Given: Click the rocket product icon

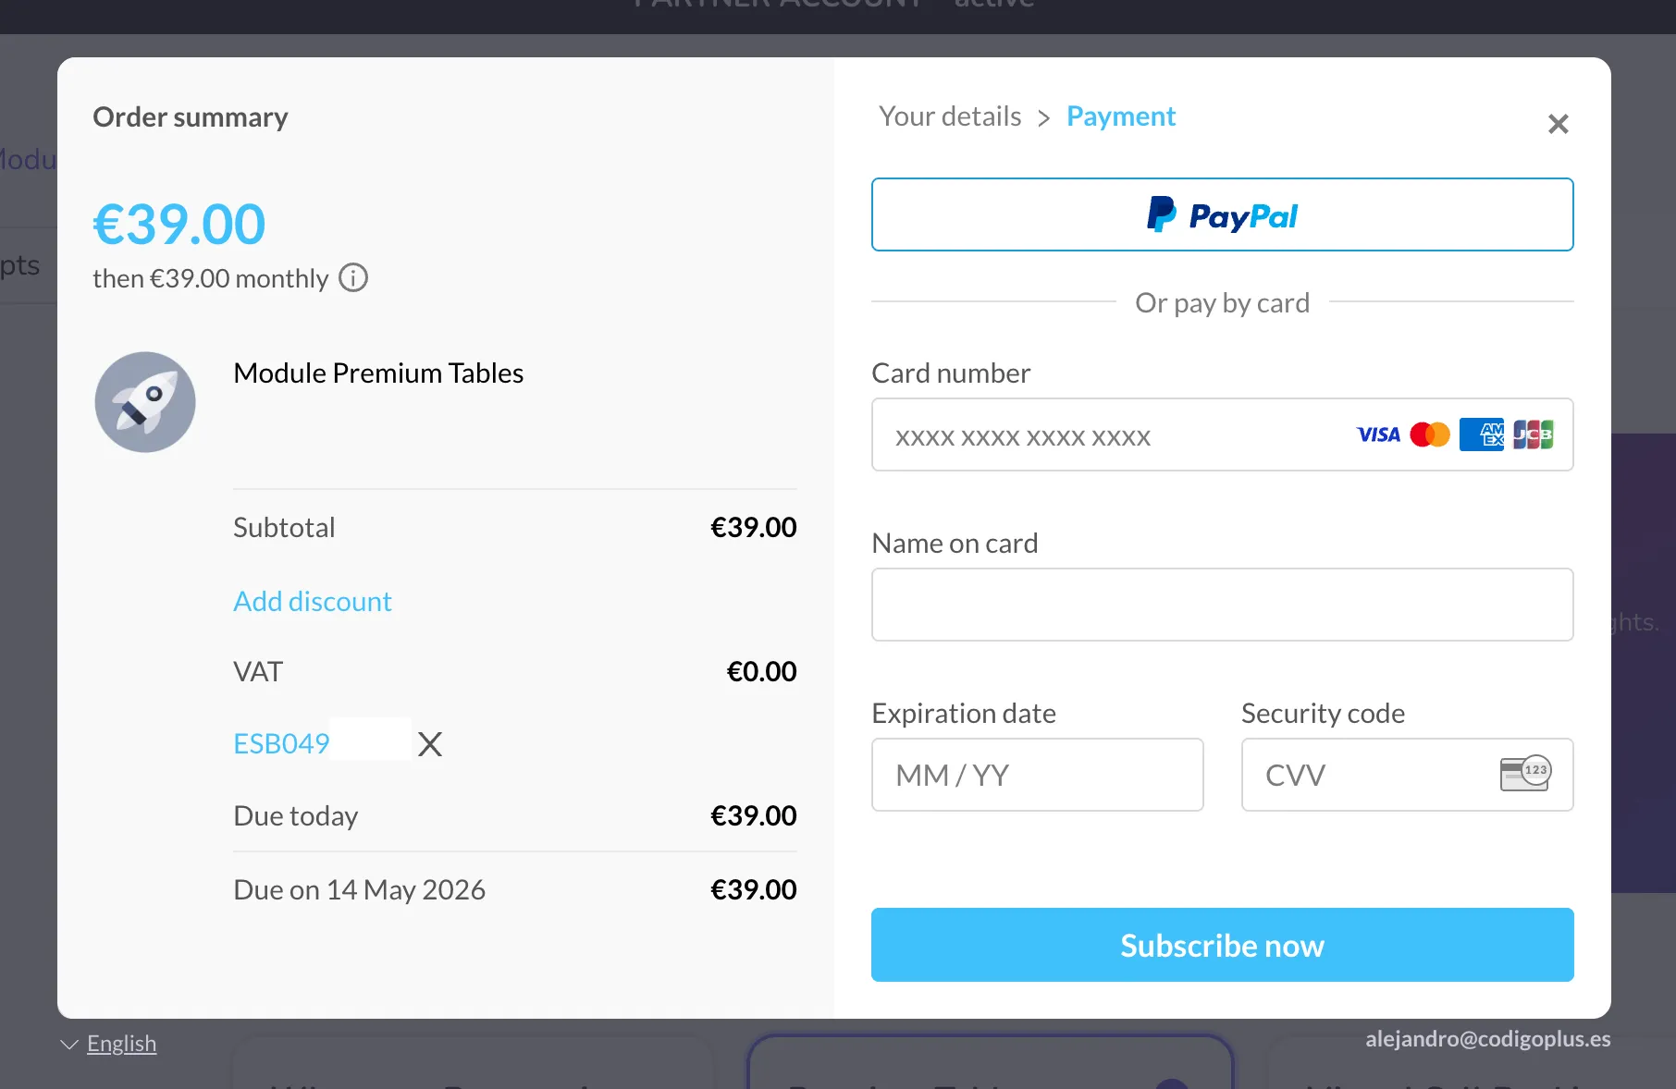Looking at the screenshot, I should [x=145, y=402].
